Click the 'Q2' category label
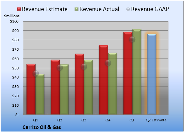Screen dimensions: 184x132 pyautogui.click(x=59, y=120)
